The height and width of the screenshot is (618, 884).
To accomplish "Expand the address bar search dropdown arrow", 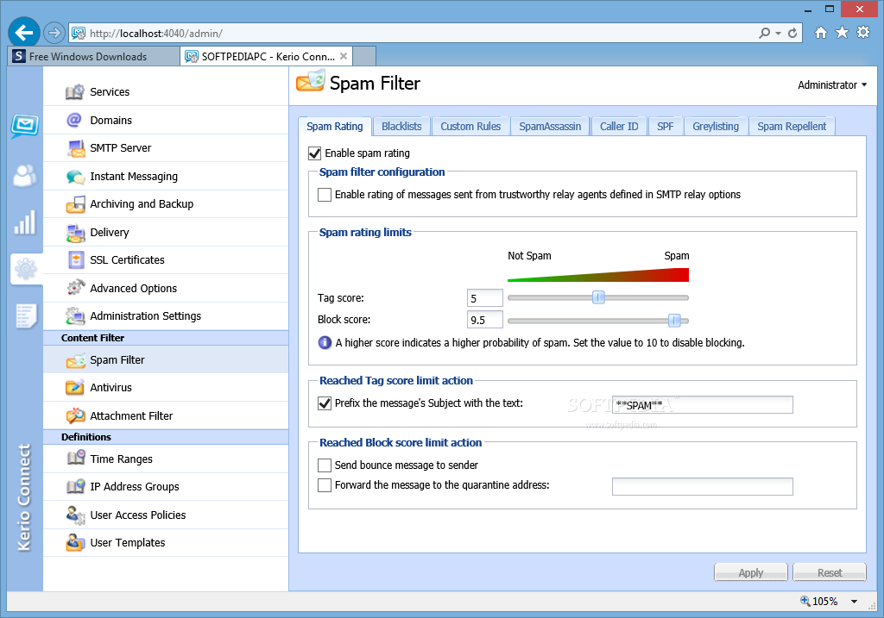I will (x=778, y=34).
